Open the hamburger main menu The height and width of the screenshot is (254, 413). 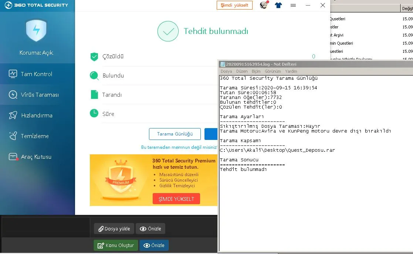[293, 5]
